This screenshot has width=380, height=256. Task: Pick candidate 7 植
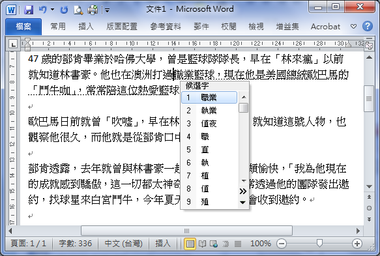(209, 176)
